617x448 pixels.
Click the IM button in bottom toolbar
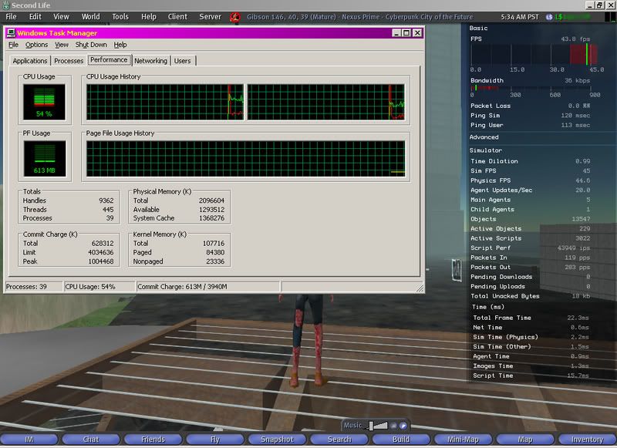point(29,440)
